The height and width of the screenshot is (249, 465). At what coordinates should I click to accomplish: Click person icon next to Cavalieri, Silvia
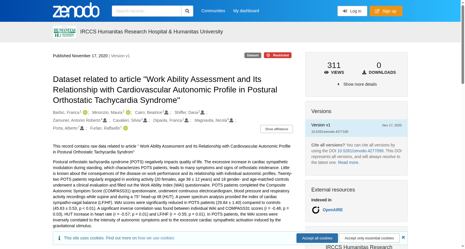[145, 120]
